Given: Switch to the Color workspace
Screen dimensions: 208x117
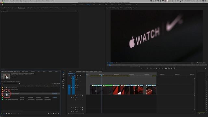Looking at the screenshot, I should pos(94,5).
